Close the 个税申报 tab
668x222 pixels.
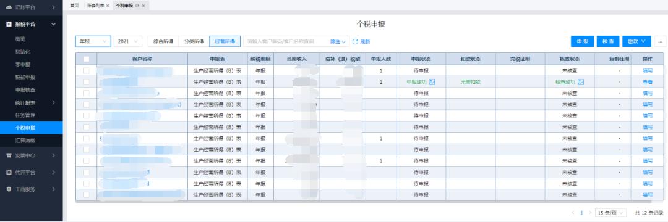(x=143, y=6)
